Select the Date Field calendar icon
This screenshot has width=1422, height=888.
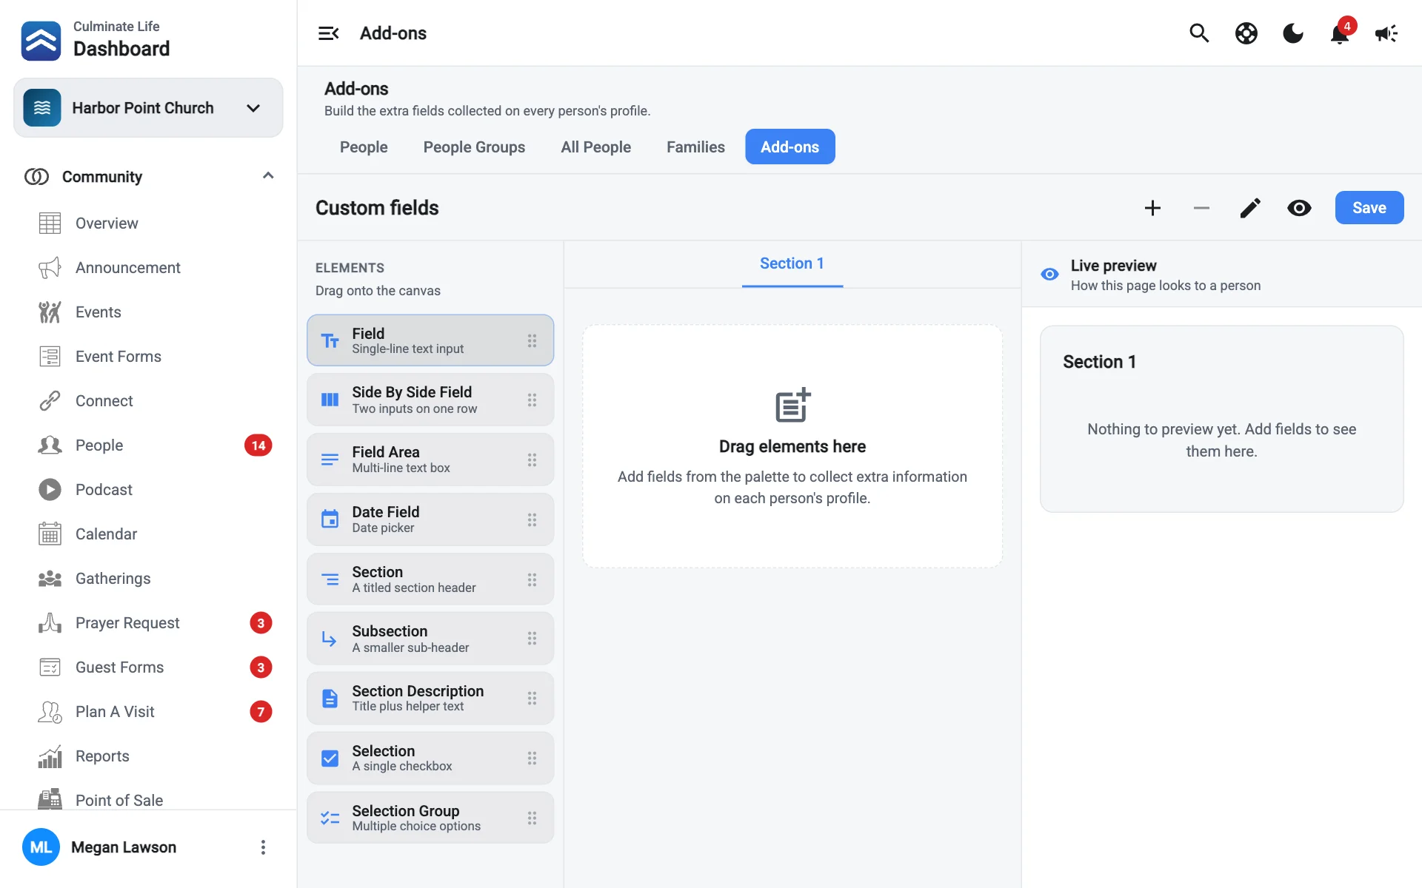tap(330, 519)
